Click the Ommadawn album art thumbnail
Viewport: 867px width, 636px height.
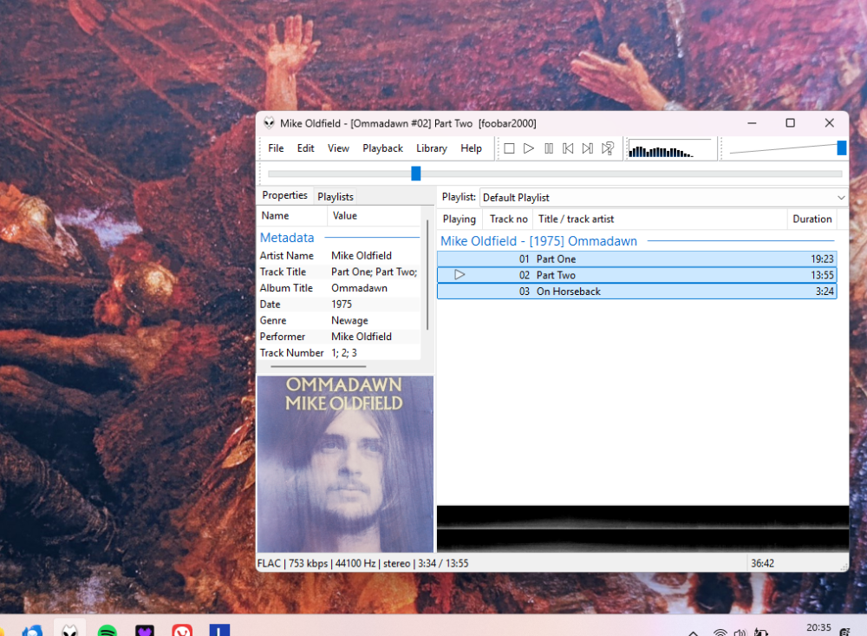point(345,464)
